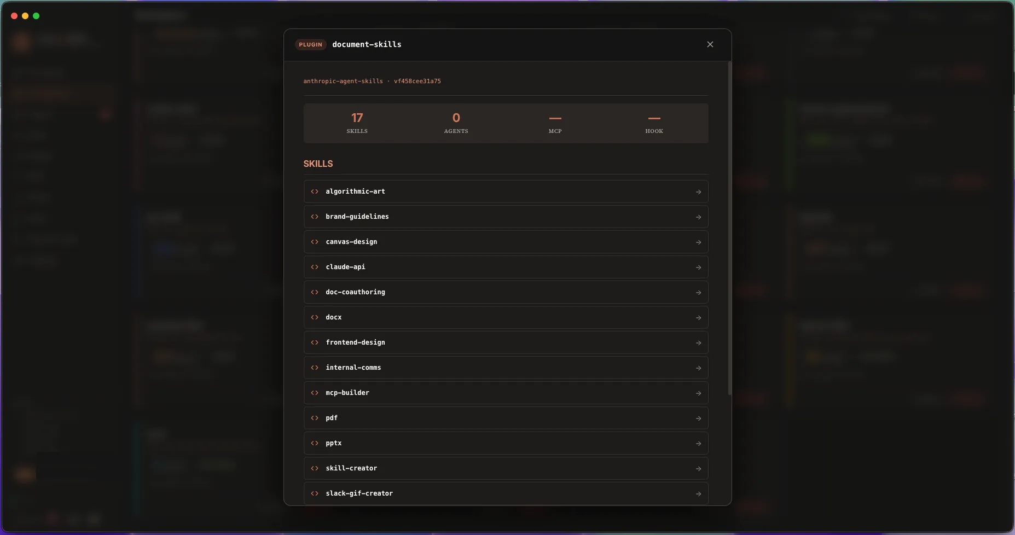Open the pptx skill row

click(x=506, y=443)
